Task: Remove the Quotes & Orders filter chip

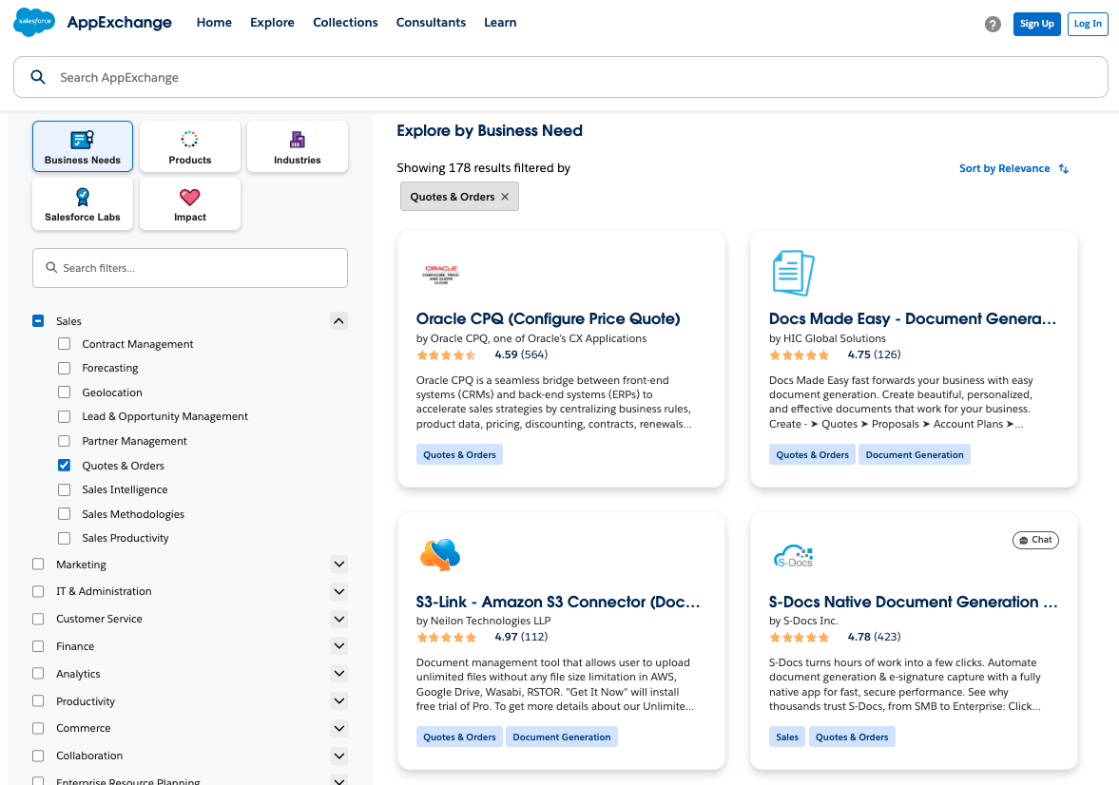Action: click(x=505, y=197)
